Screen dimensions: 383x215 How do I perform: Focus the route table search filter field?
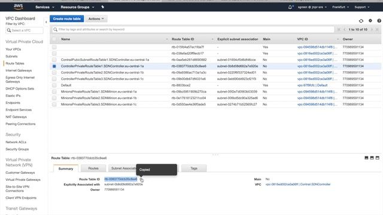point(193,29)
